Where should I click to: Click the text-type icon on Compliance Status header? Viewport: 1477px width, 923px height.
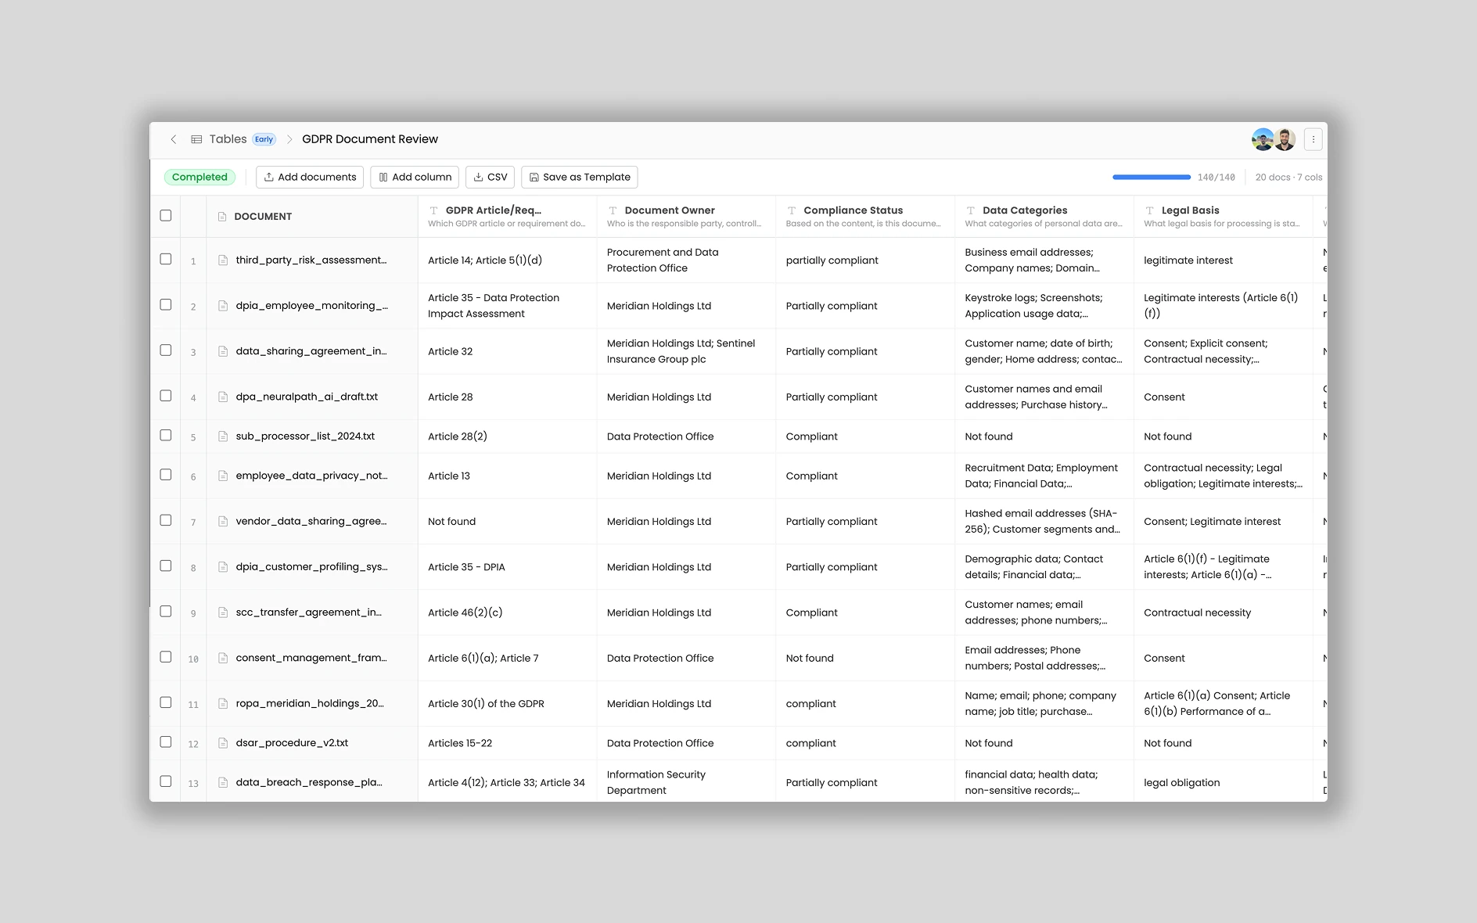(790, 210)
